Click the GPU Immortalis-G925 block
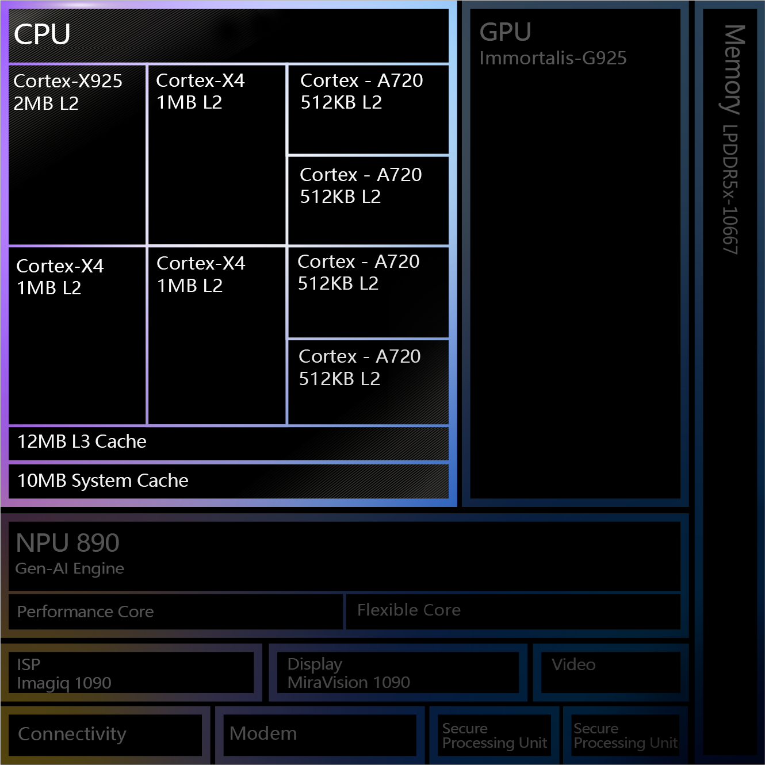The height and width of the screenshot is (765, 765). [x=575, y=253]
